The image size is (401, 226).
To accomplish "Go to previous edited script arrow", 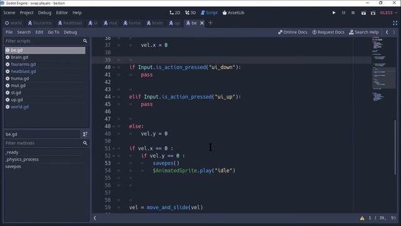I will click(387, 32).
